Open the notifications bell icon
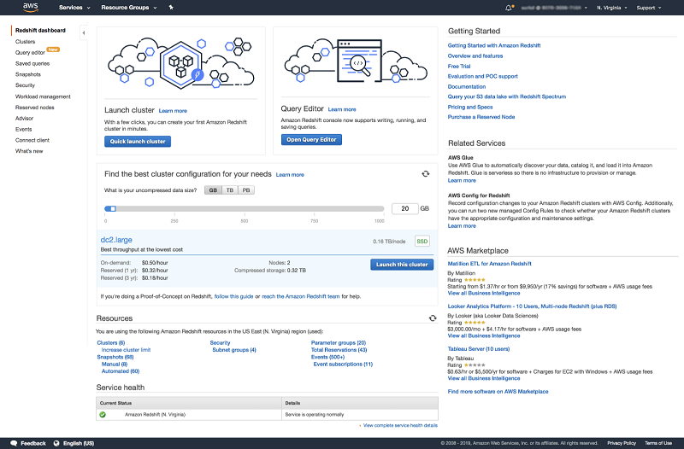 tap(509, 8)
